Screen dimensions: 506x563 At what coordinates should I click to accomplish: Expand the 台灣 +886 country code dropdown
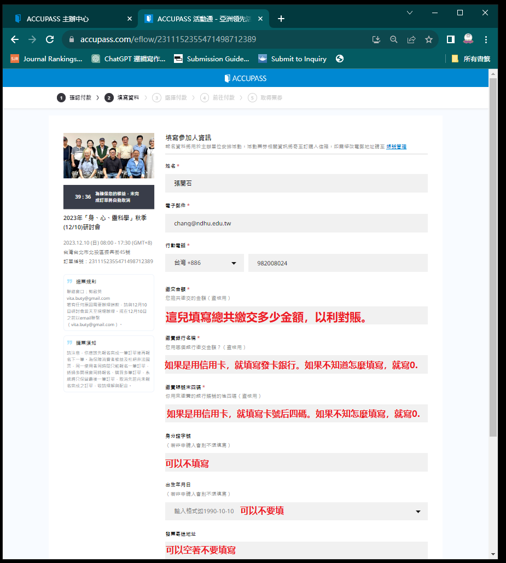coord(205,263)
